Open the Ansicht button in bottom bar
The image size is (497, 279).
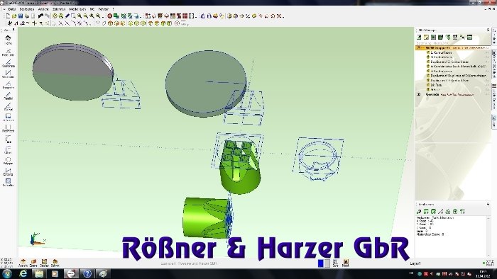[x=23, y=263]
